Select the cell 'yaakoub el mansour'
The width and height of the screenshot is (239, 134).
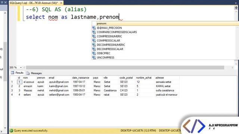click(167, 95)
